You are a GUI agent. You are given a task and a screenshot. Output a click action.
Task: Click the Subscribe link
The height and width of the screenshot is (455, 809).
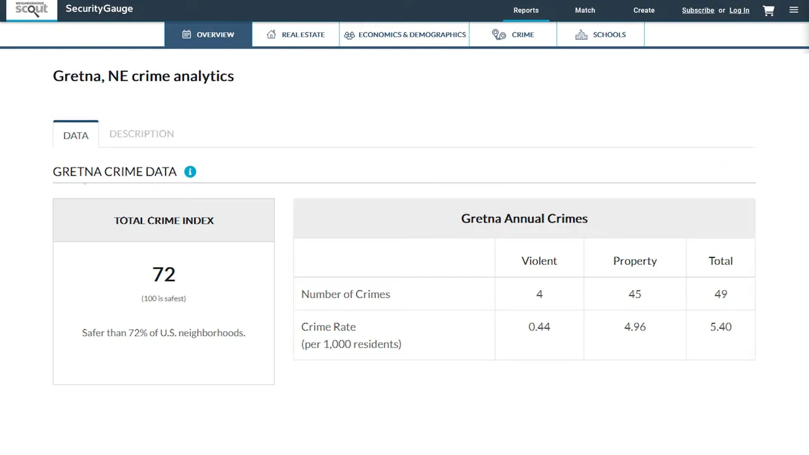click(x=698, y=10)
